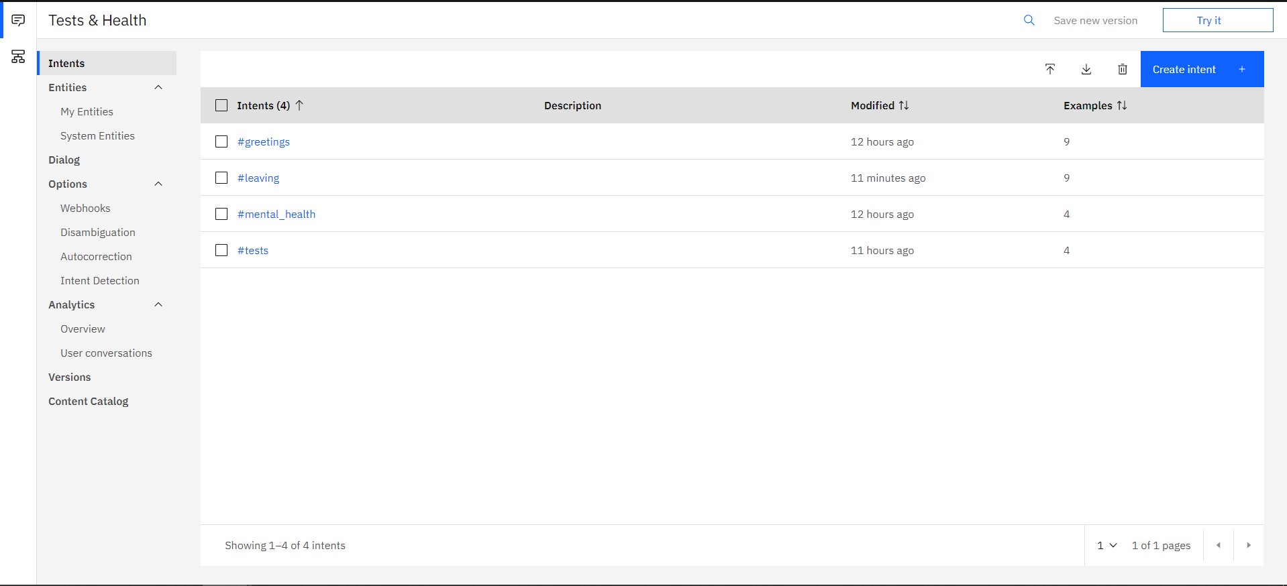Select Intents in the sidebar
This screenshot has height=586, width=1287.
107,63
